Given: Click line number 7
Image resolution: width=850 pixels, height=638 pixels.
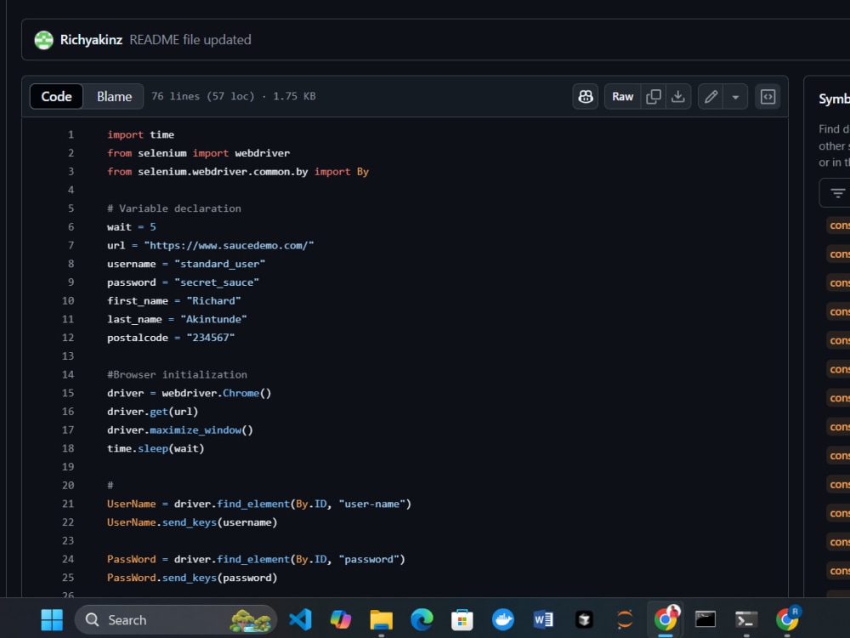Looking at the screenshot, I should click(71, 245).
